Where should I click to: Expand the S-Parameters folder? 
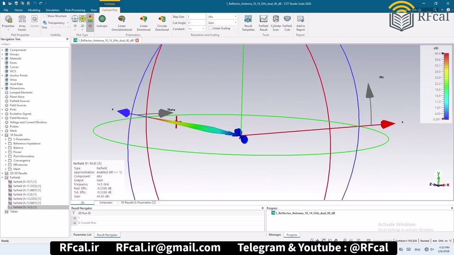(6, 139)
